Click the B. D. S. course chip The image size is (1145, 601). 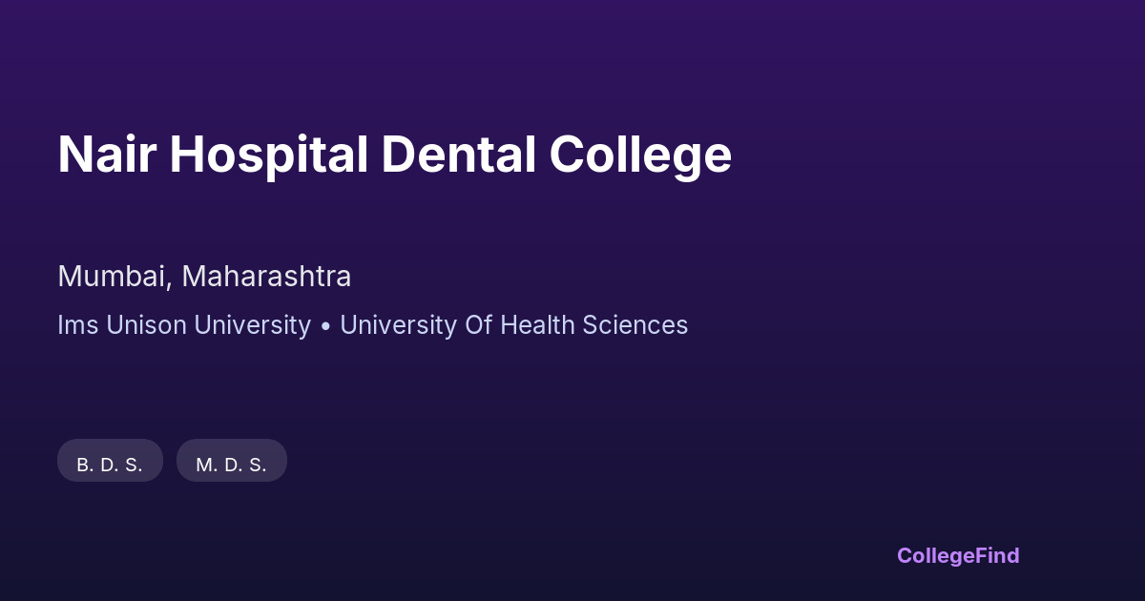[110, 465]
